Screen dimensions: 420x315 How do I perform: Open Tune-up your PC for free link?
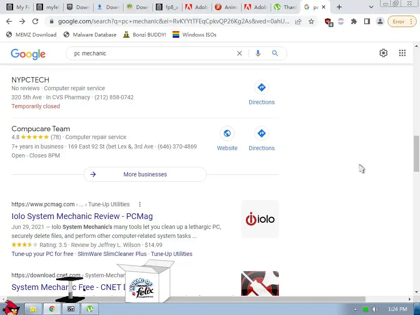pyautogui.click(x=42, y=254)
